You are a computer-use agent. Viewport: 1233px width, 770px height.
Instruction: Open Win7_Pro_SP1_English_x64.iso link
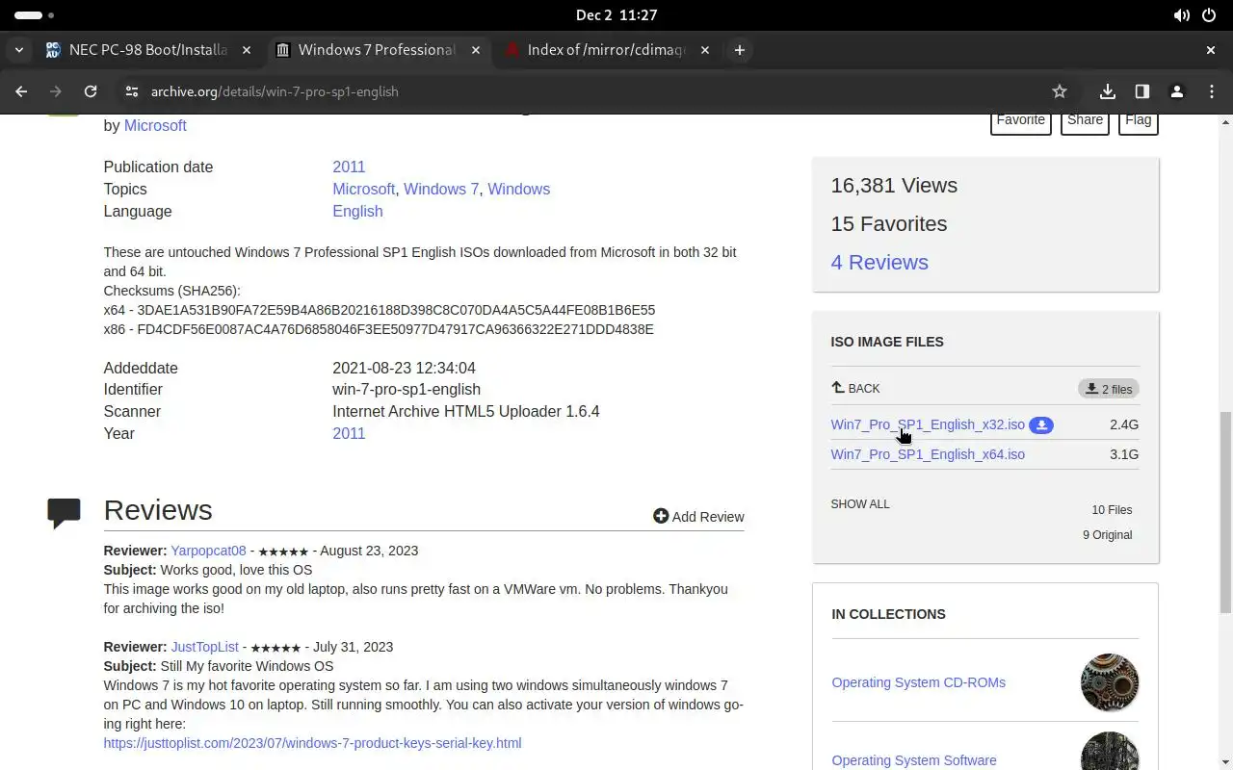pyautogui.click(x=928, y=454)
